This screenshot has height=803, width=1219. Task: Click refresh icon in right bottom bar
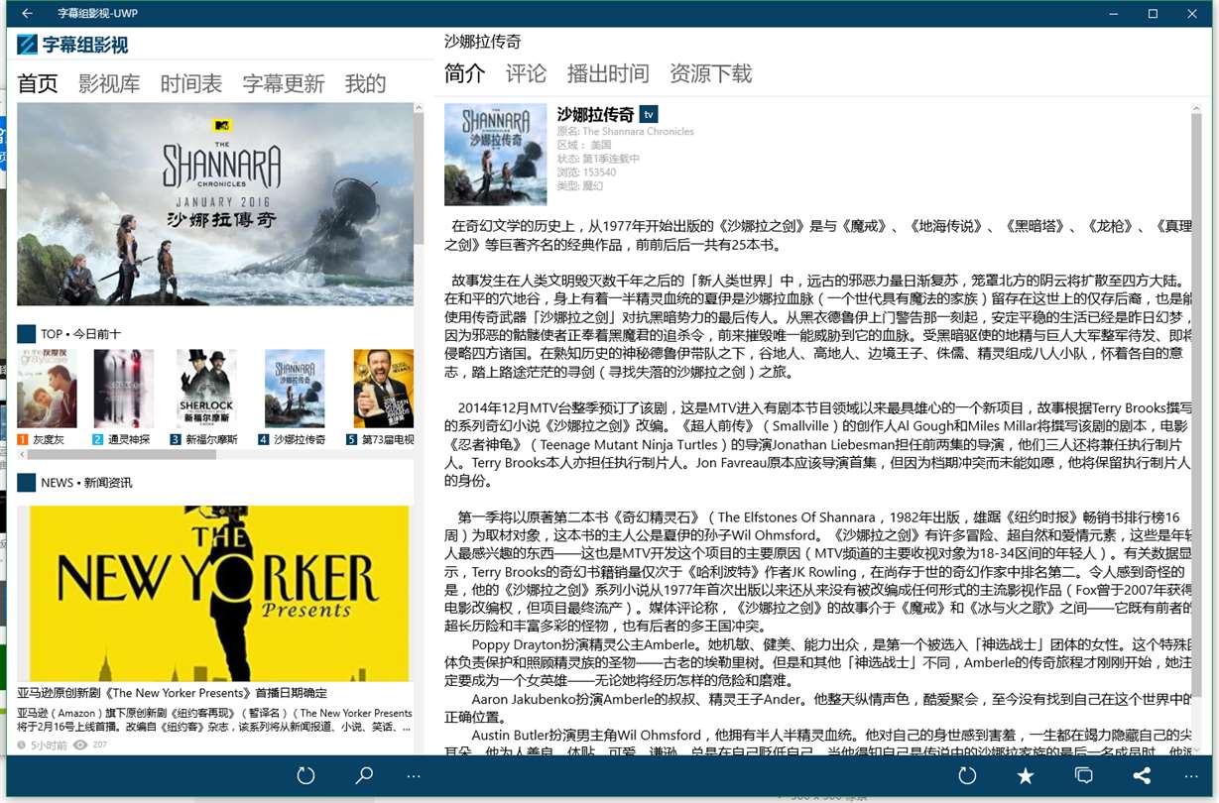967,776
